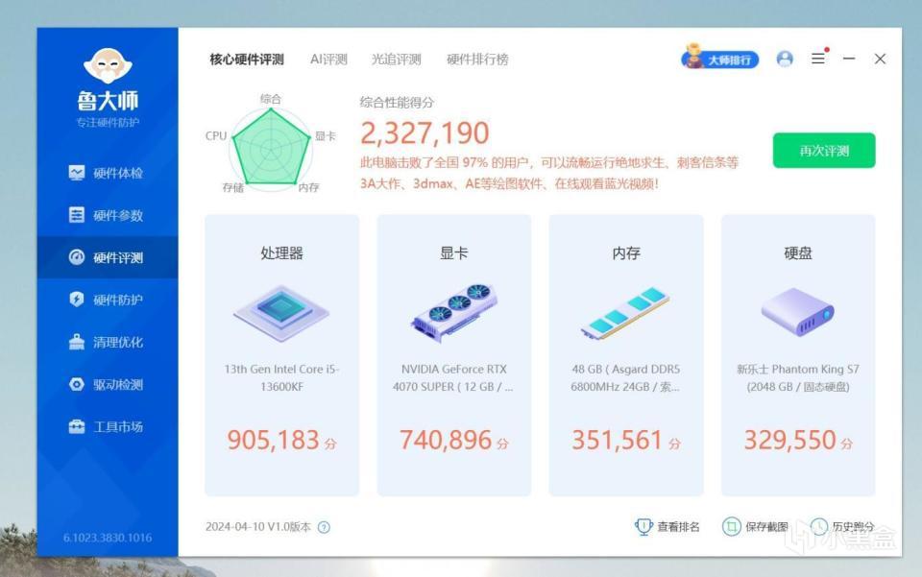Open 历史跑分 history scores link

click(x=842, y=526)
